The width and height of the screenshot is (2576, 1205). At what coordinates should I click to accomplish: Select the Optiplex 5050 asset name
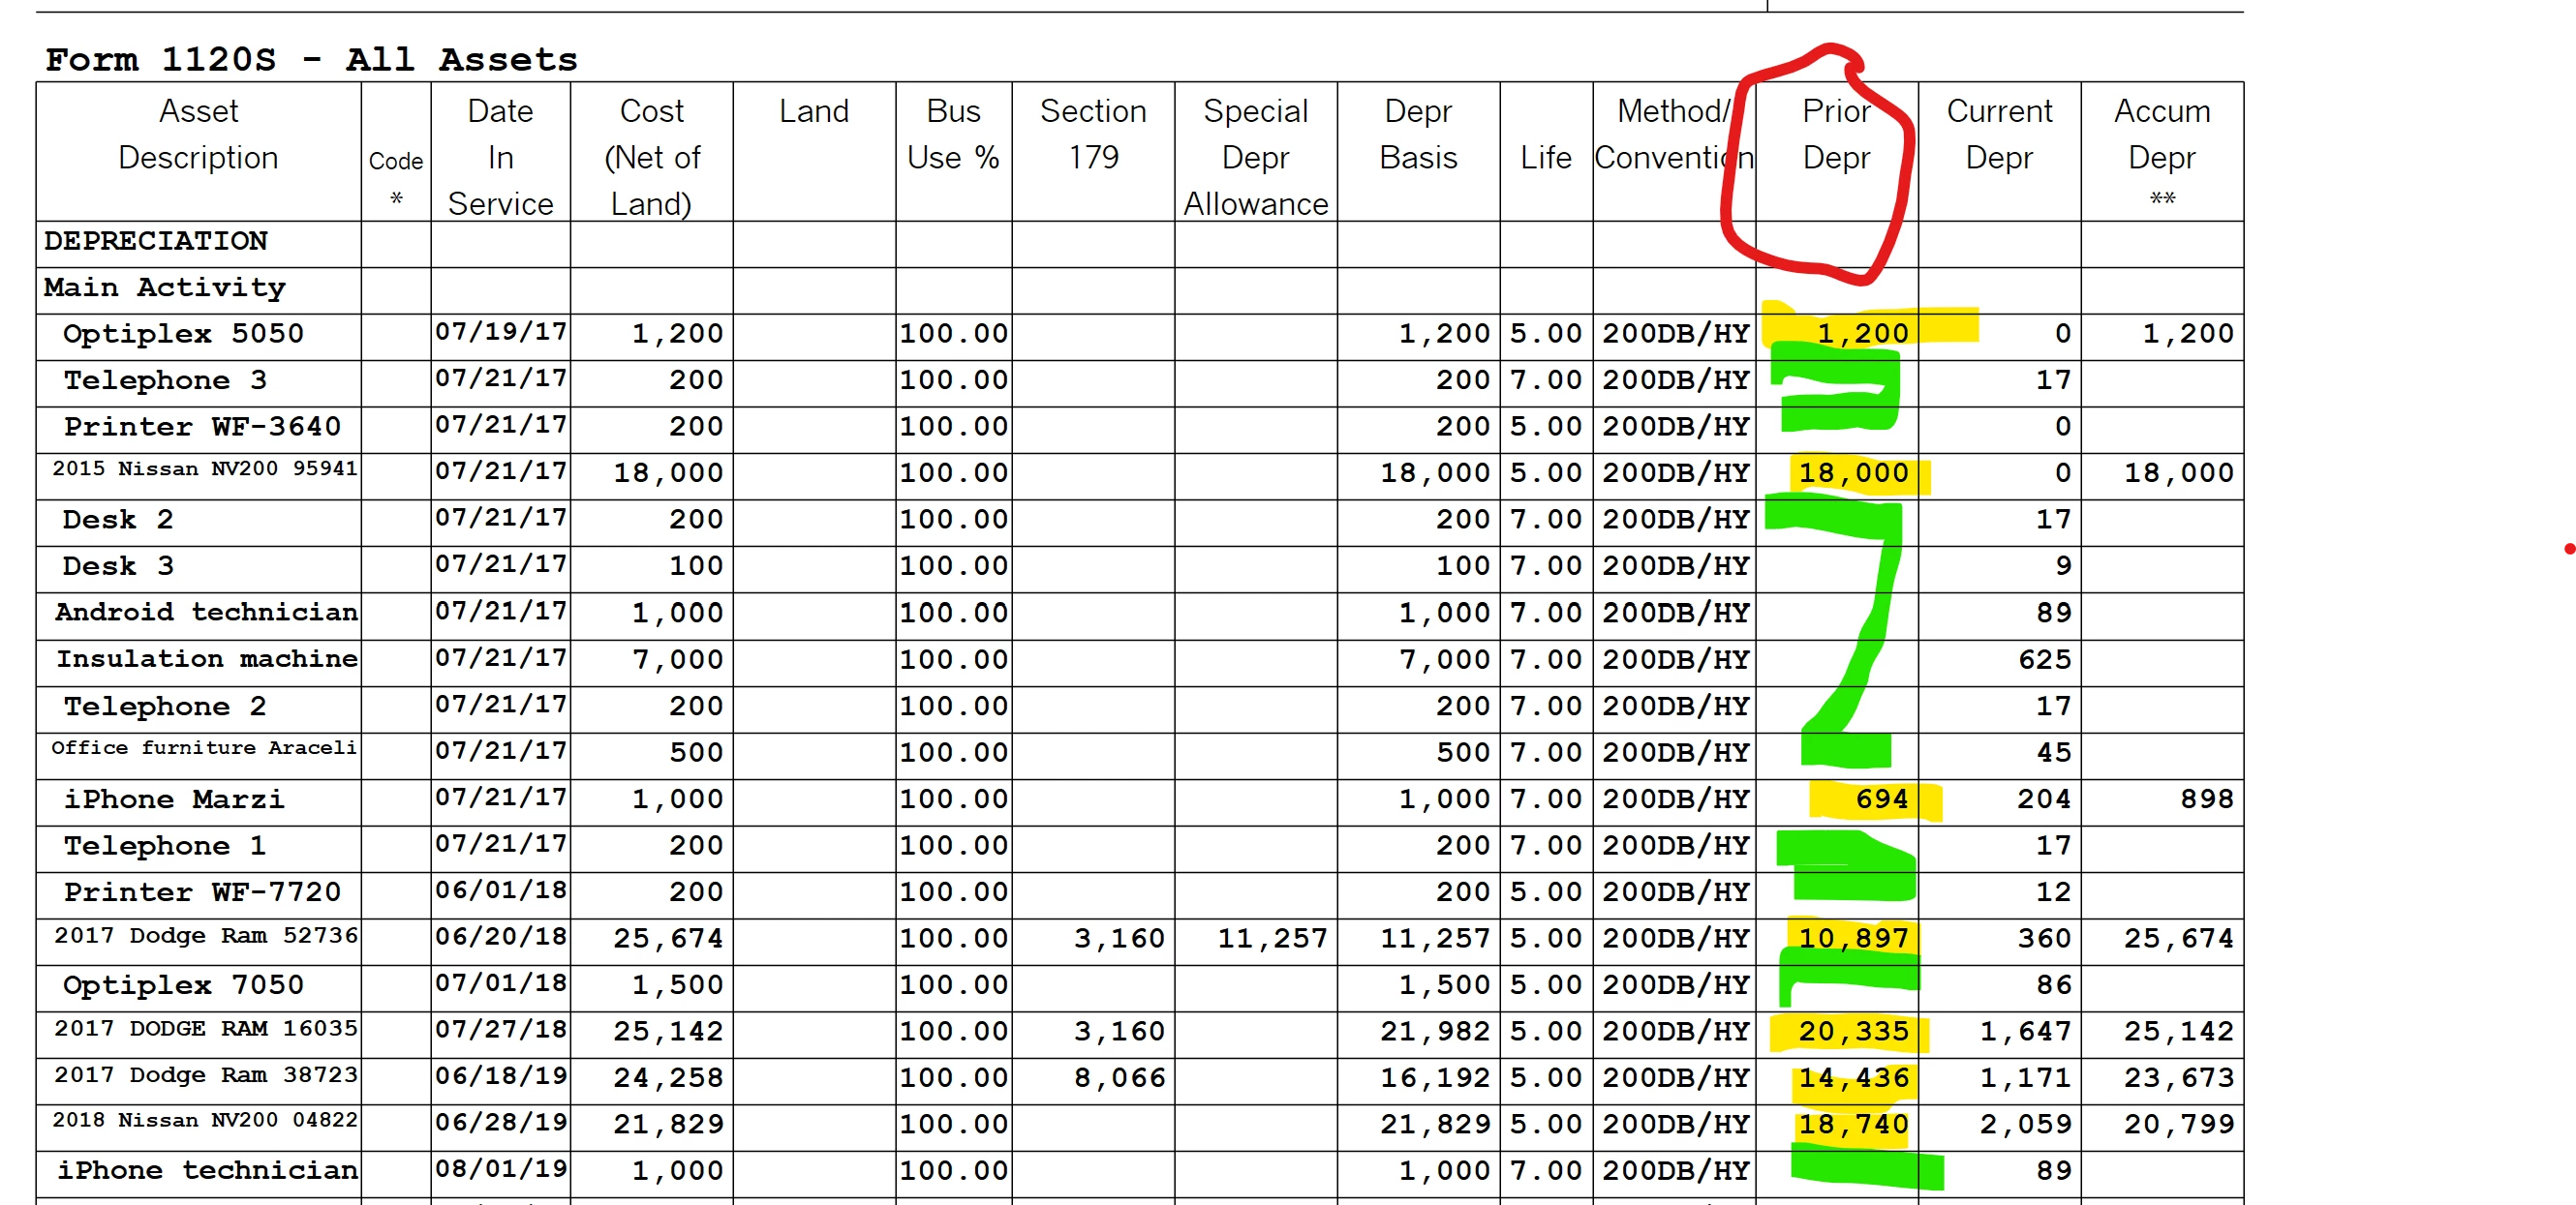(x=183, y=334)
